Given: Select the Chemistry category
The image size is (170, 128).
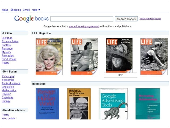Looking at the screenshot, I should click(x=7, y=98).
